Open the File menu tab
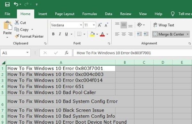Viewport: 192px width, 124px height. (7, 14)
